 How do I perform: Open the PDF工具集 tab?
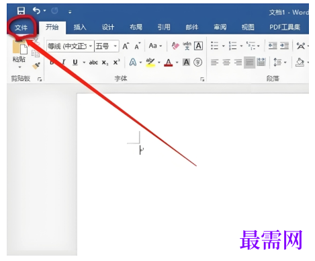(285, 27)
